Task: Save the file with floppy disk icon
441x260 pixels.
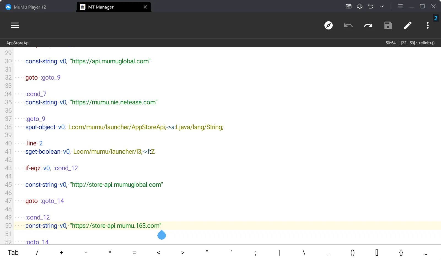Action: (x=388, y=25)
